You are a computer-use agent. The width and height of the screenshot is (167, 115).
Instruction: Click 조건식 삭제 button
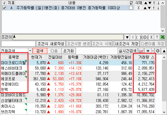[x=102, y=44]
